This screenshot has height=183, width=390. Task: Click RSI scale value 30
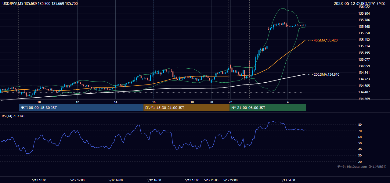pyautogui.click(x=360, y=156)
